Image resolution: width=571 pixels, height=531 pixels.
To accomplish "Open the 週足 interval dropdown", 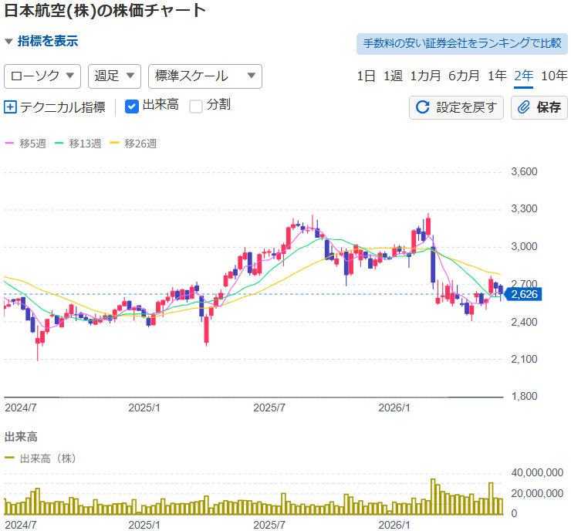I will 114,76.
